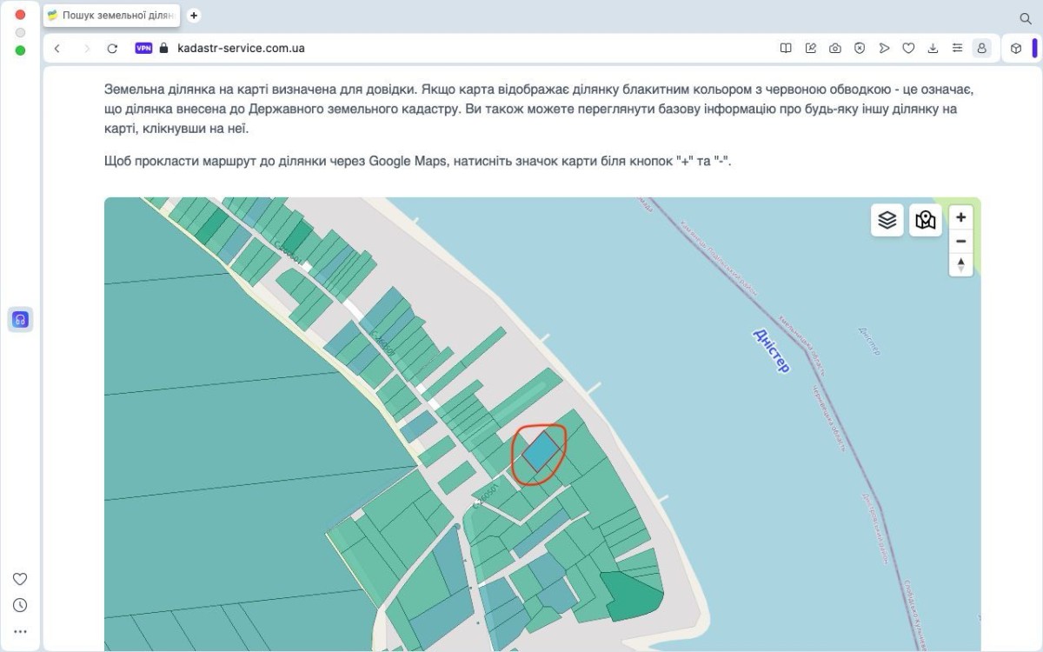
Task: Toggle the VPN badge in address bar
Action: pyautogui.click(x=143, y=49)
